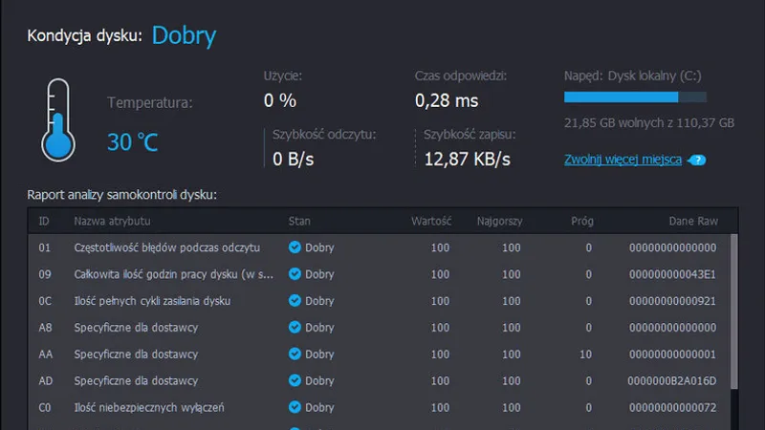Click the disk C: usage bar
The height and width of the screenshot is (430, 765).
[x=635, y=97]
